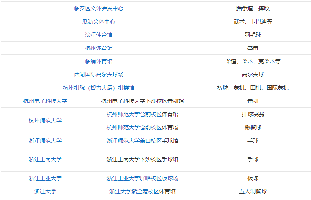Click the 柔道、柔术、克柔术等 cell
The height and width of the screenshot is (200, 311).
253,61
